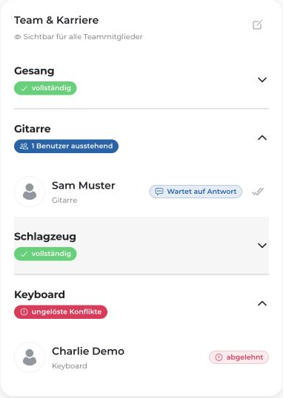This screenshot has width=283, height=398.
Task: Open Charlie Demo's name entry
Action: [88, 351]
